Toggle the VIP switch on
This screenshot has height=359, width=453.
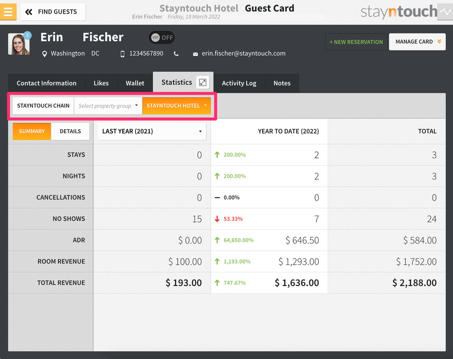(162, 37)
